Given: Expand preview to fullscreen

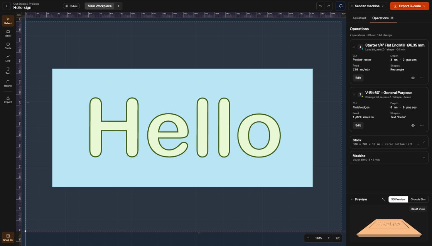Looking at the screenshot, I should 383,199.
